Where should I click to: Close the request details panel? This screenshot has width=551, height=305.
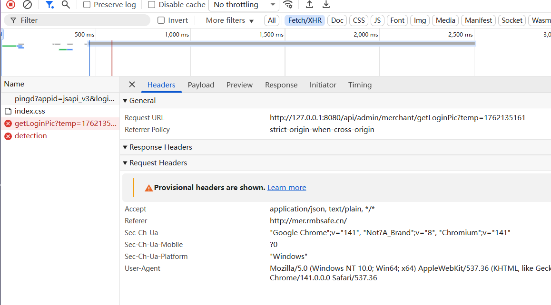pos(132,85)
